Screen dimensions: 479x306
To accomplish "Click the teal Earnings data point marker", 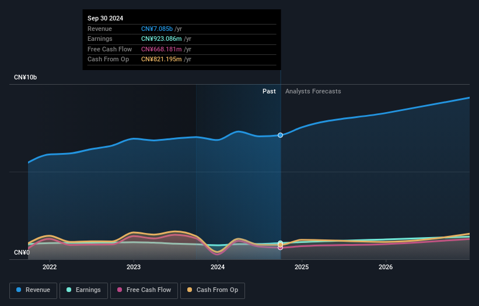I will tap(281, 243).
